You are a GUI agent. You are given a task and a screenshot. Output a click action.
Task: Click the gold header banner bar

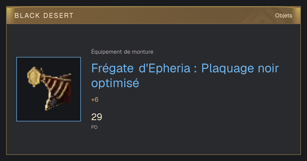pos(153,15)
